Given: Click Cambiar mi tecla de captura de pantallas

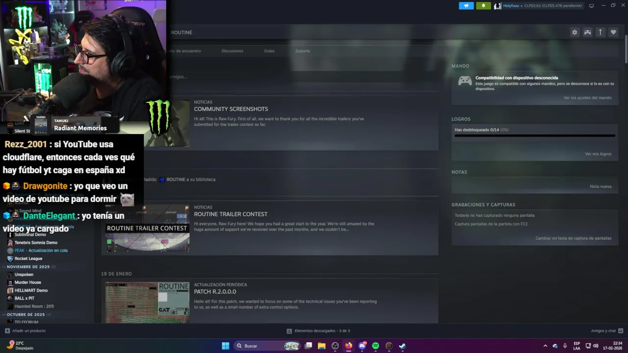Looking at the screenshot, I should (x=574, y=238).
